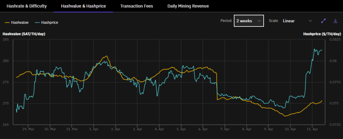The width and height of the screenshot is (343, 139).
Task: Click the Hashprice ($/TH/day) axis title
Action: (322, 34)
